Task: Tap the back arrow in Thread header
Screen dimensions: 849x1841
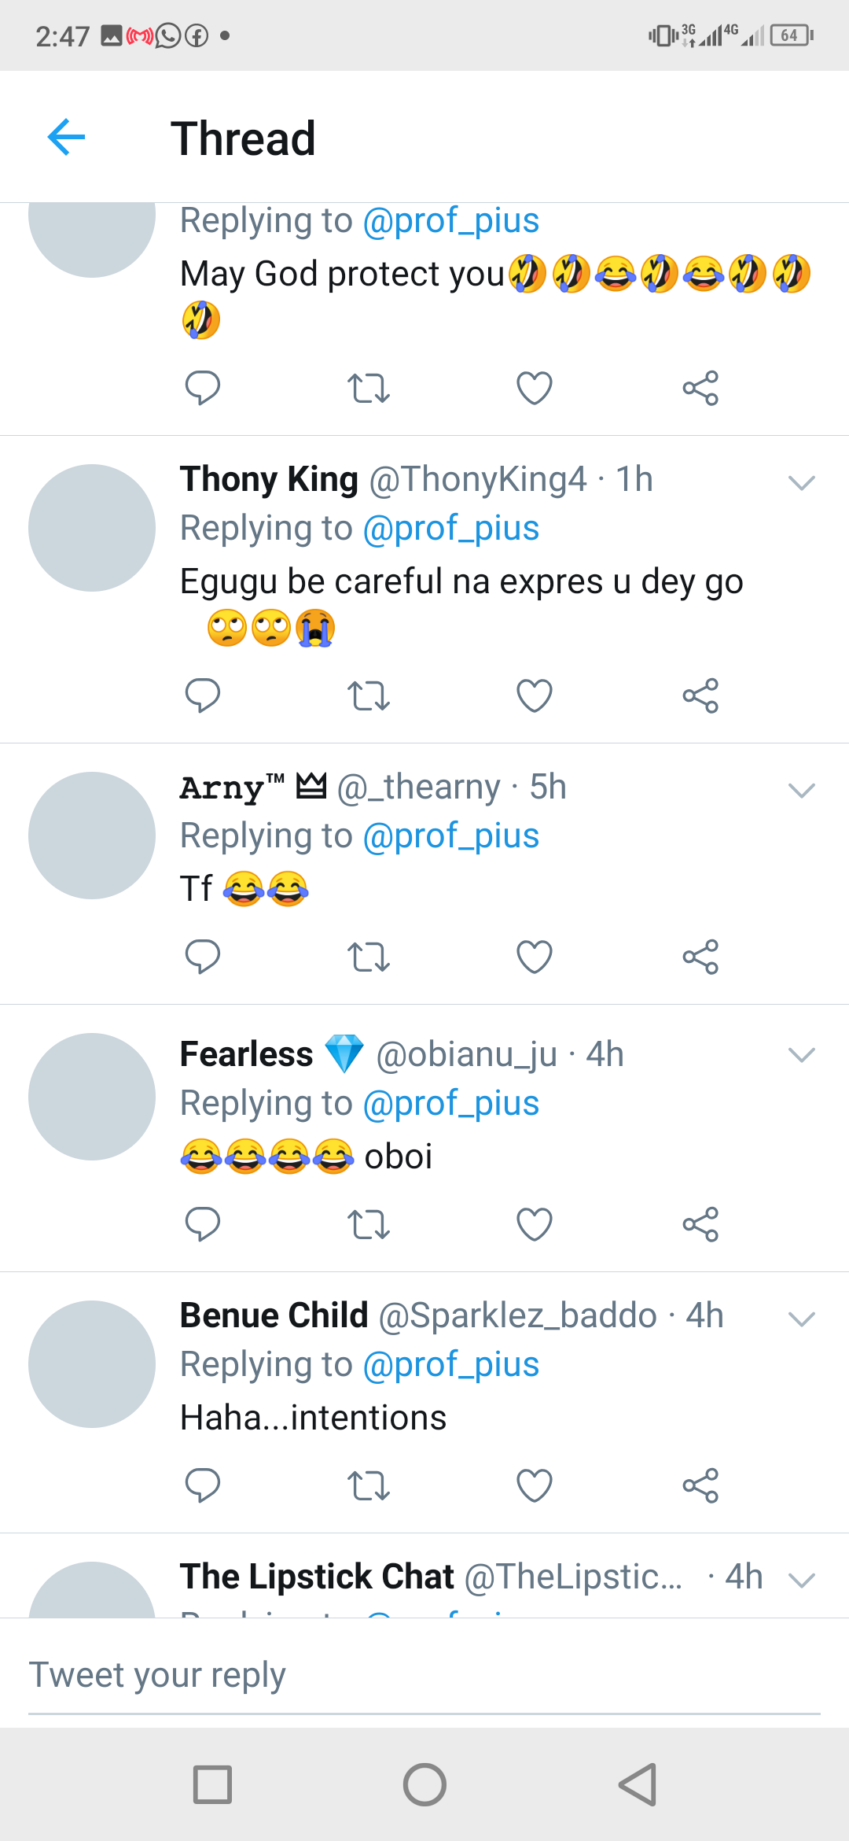Action: 66,138
